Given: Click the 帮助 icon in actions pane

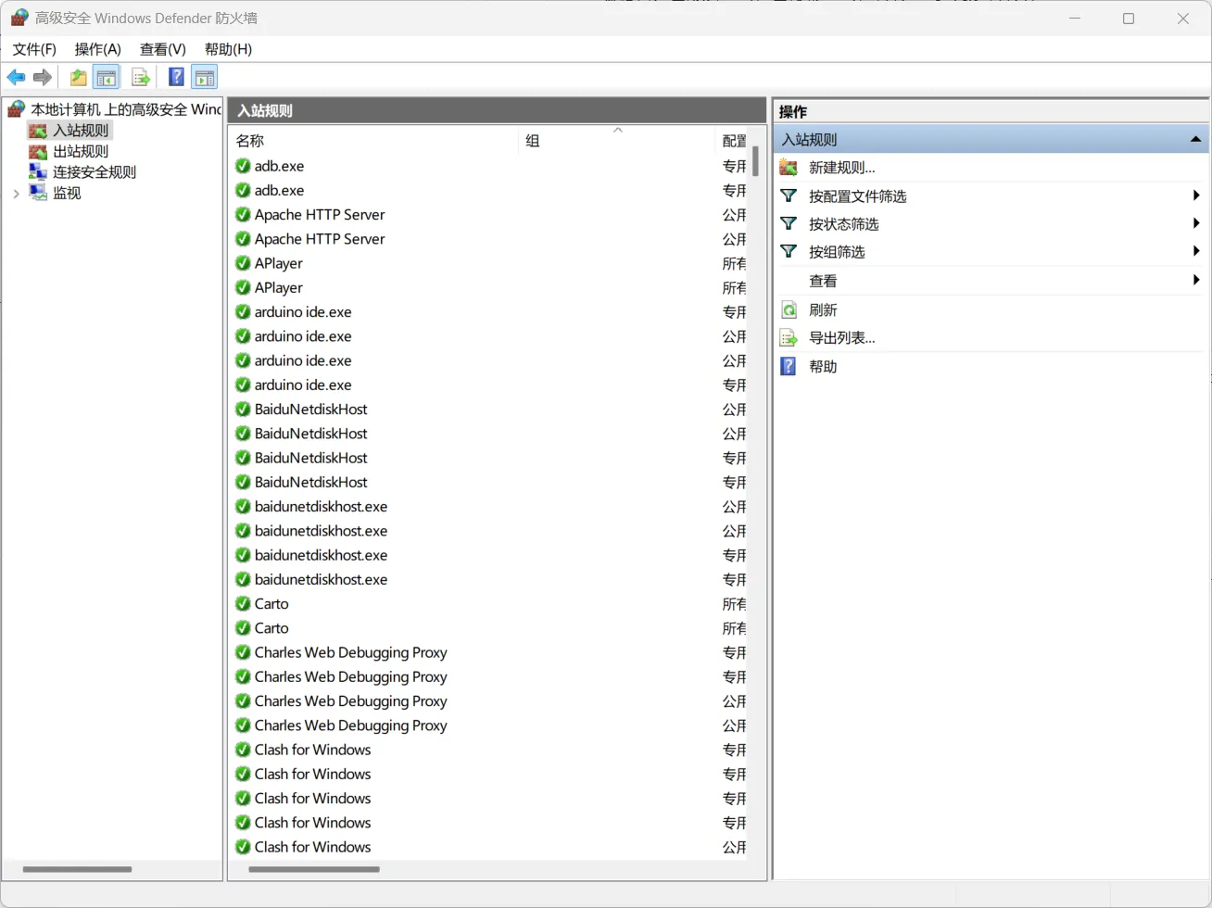Looking at the screenshot, I should click(x=789, y=366).
